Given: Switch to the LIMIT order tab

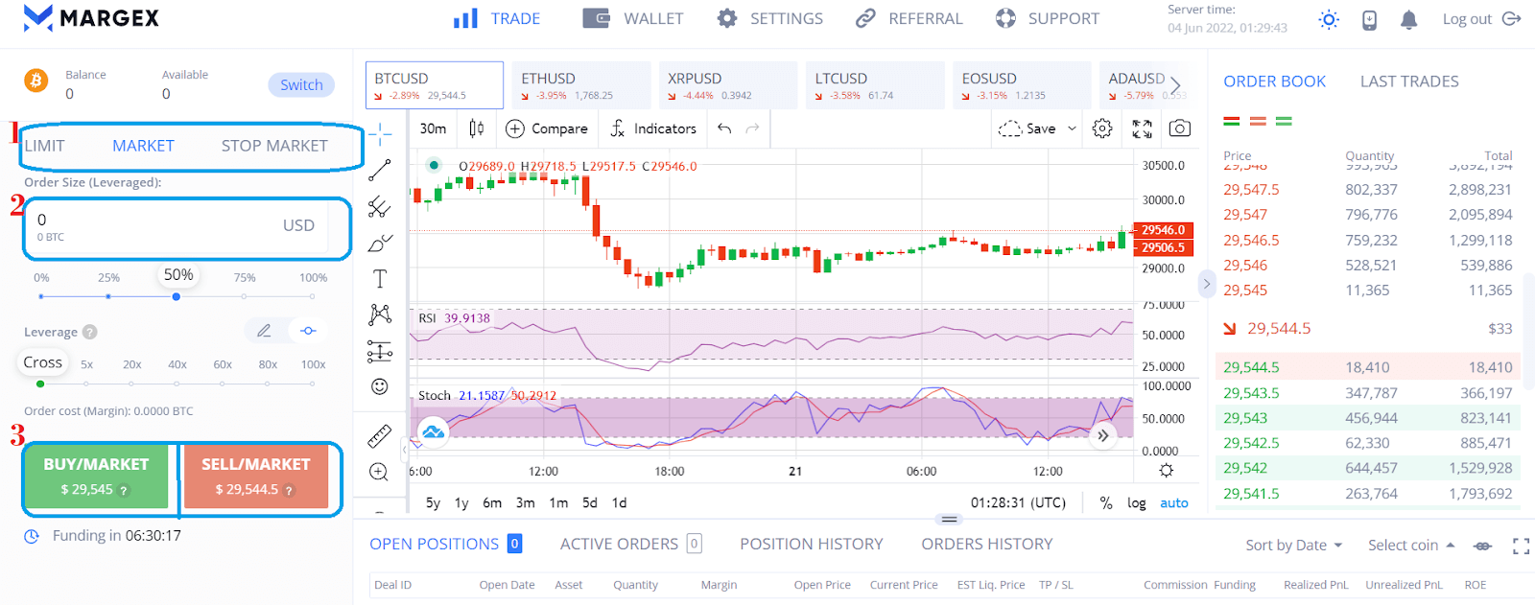Looking at the screenshot, I should tap(44, 146).
